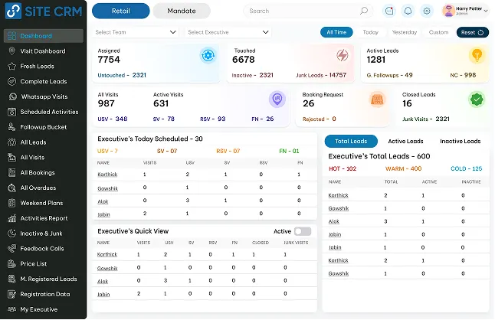Viewport: 495px width, 320px height.
Task: Click the Touched card lightning icon
Action: [343, 55]
